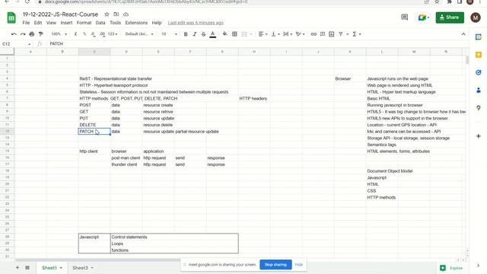Image resolution: width=487 pixels, height=274 pixels.
Task: Switch to Sheet1 tab
Action: pos(52,268)
